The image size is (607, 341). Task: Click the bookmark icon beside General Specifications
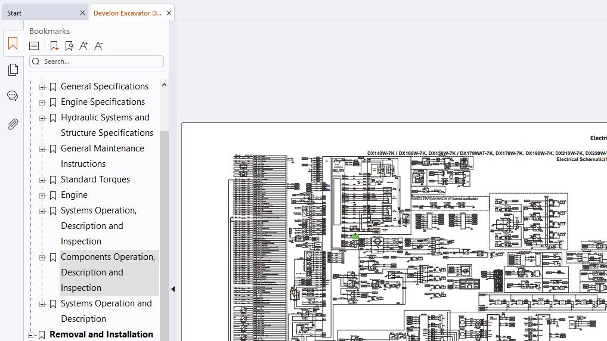[x=53, y=87]
